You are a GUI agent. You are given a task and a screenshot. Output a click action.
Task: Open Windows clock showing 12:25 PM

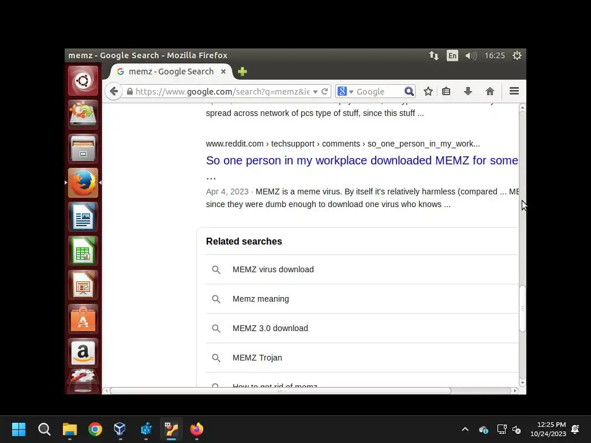point(548,429)
